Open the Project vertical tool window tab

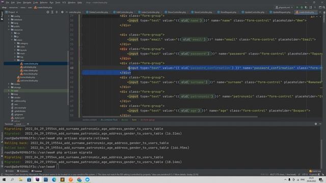pos(2,16)
